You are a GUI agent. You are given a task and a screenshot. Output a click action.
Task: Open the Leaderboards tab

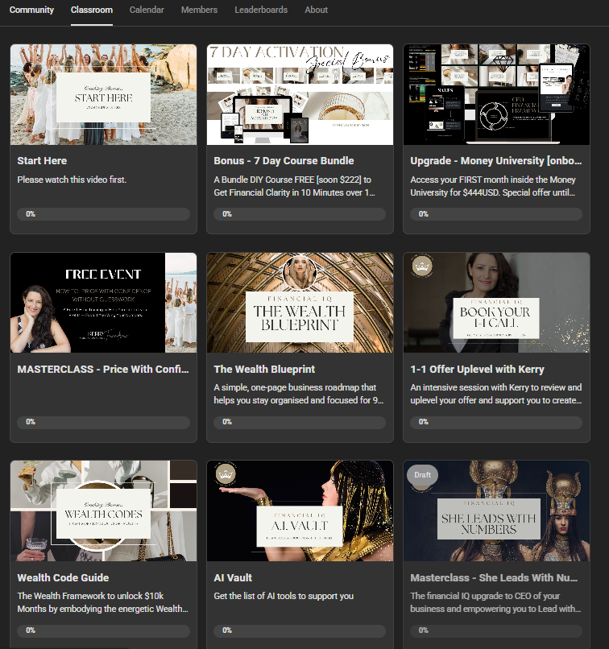[261, 10]
